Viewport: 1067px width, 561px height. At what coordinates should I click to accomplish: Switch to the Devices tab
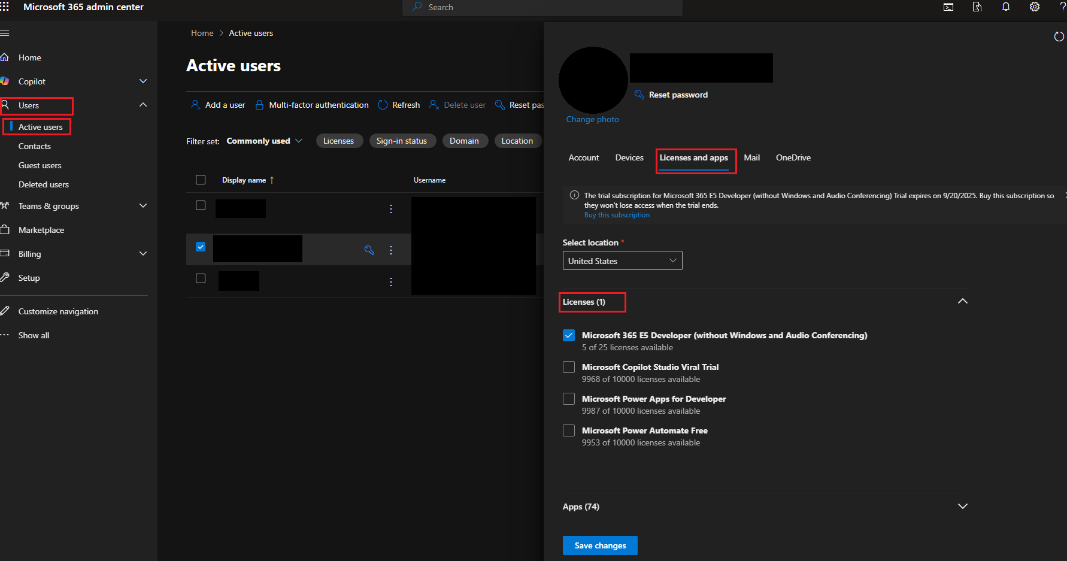[x=629, y=157]
